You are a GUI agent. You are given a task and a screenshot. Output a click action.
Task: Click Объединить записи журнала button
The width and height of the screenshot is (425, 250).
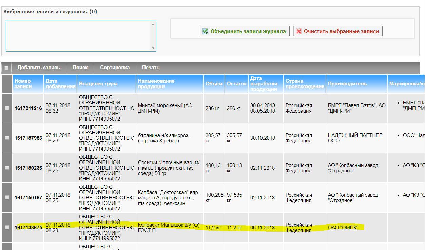coord(245,31)
